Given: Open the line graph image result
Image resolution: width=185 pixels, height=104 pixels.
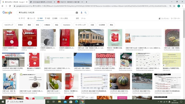Looking at the screenshot, I should tap(94, 81).
